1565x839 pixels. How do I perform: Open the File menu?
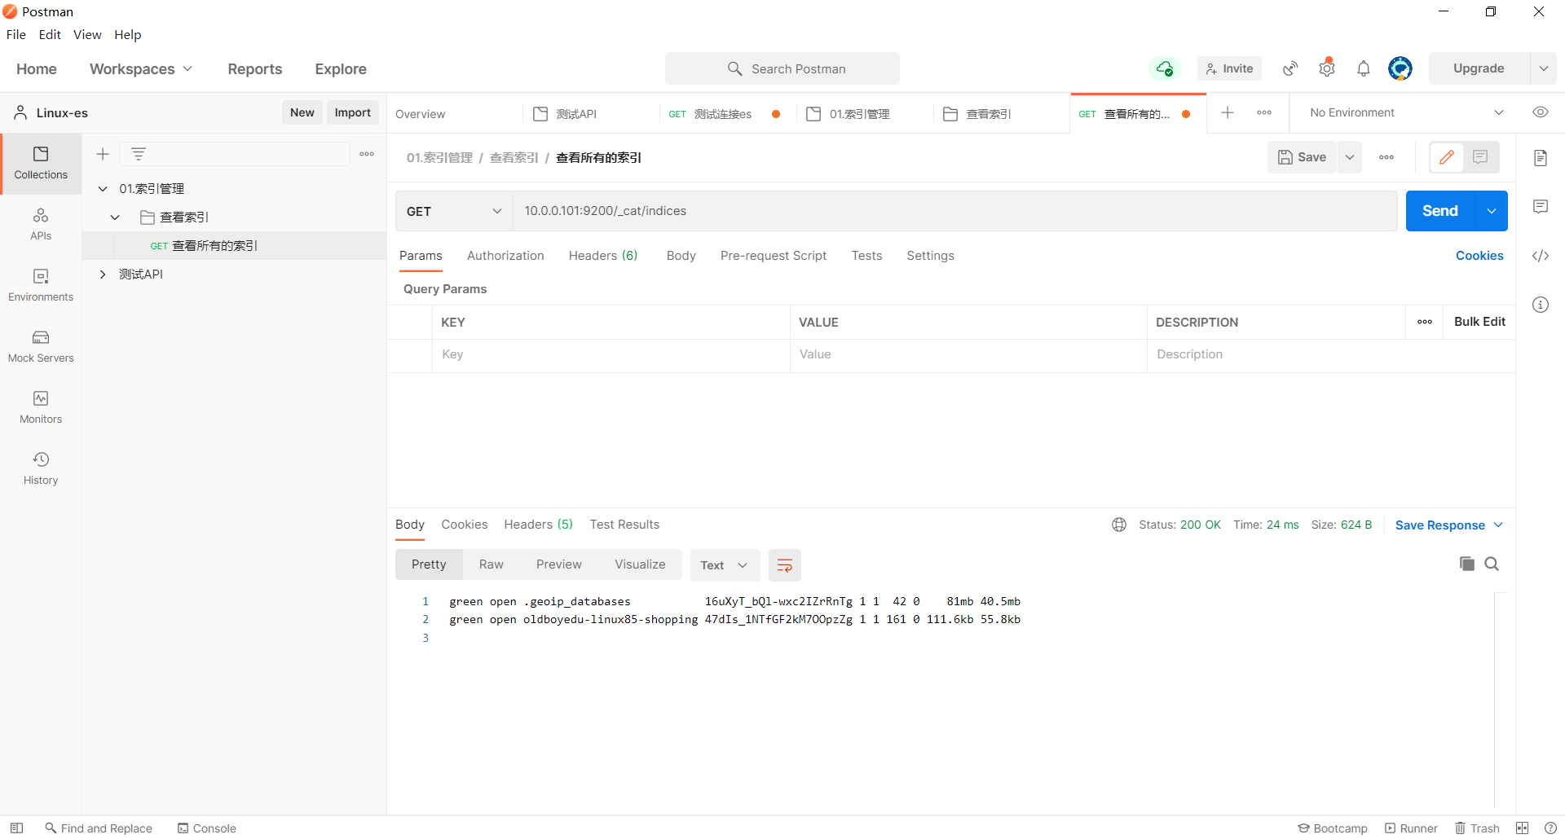[x=16, y=34]
